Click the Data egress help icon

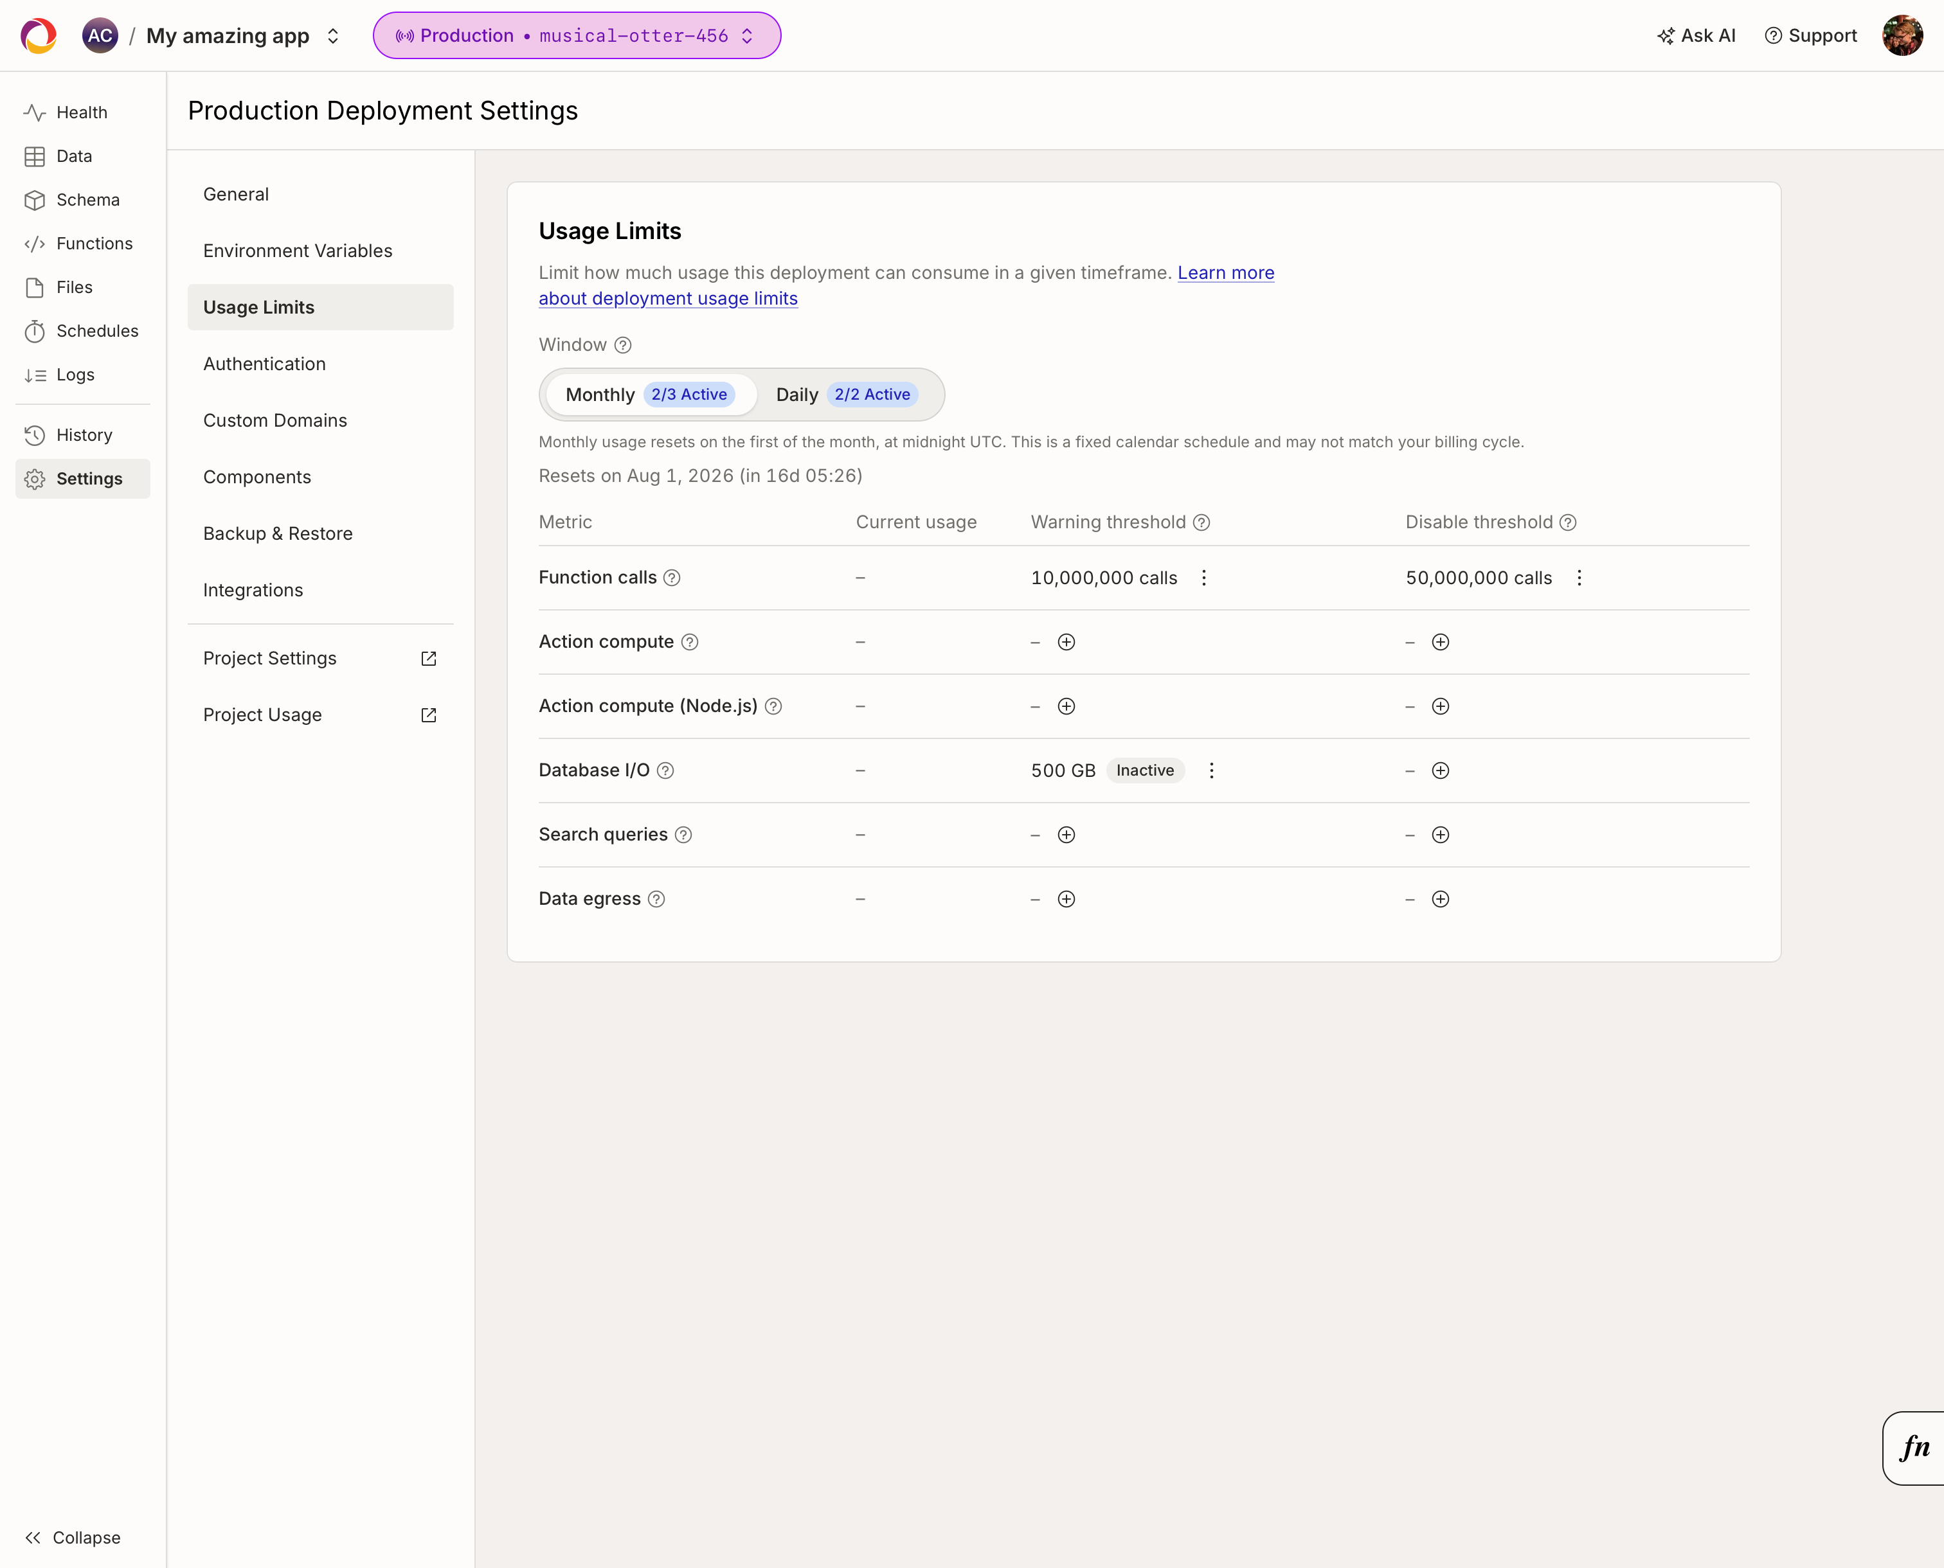click(x=656, y=899)
